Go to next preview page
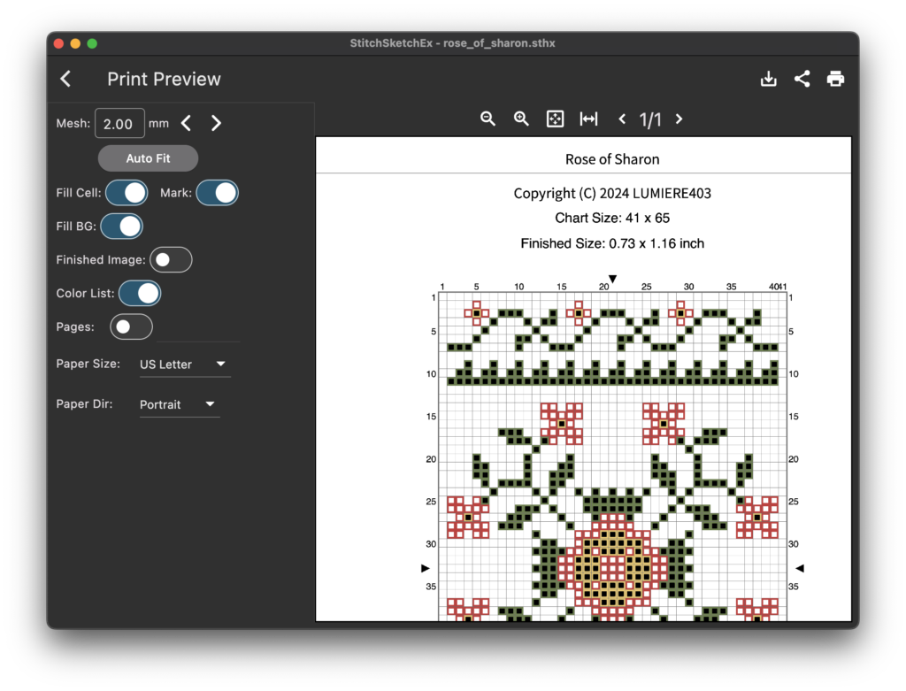This screenshot has width=906, height=691. click(x=679, y=119)
